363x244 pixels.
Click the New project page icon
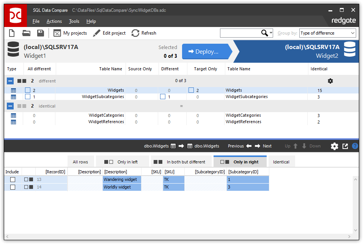point(12,33)
